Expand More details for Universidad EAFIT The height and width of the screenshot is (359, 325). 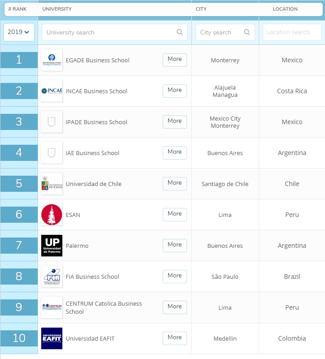click(x=174, y=338)
